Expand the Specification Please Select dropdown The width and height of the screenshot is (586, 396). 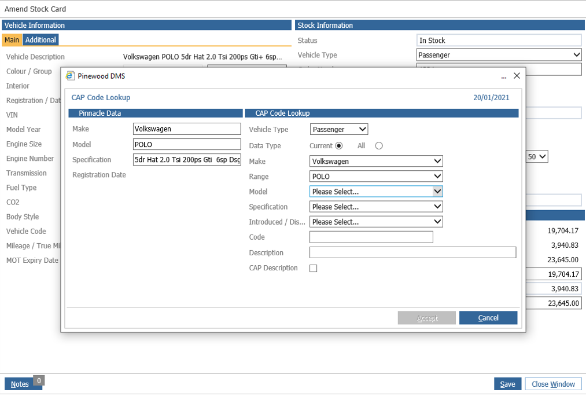coord(377,207)
